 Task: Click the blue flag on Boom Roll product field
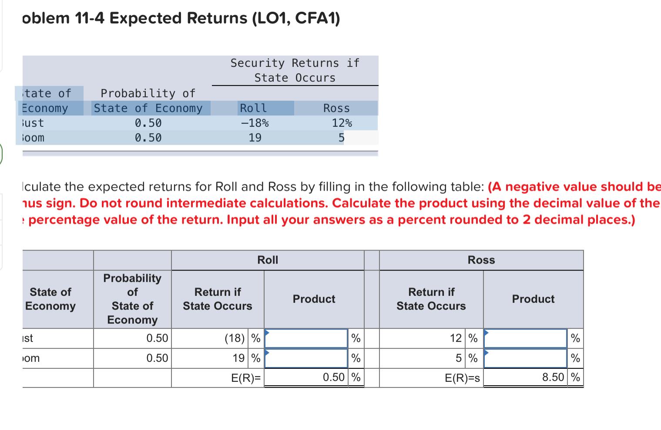[266, 352]
